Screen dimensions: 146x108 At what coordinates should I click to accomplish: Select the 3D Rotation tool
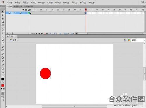pos(3,22)
